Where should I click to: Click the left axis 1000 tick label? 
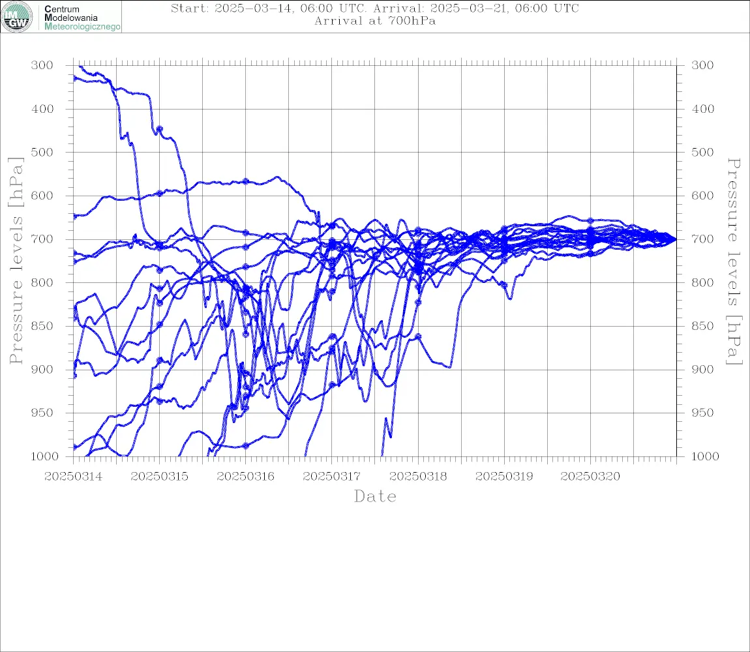coord(44,456)
